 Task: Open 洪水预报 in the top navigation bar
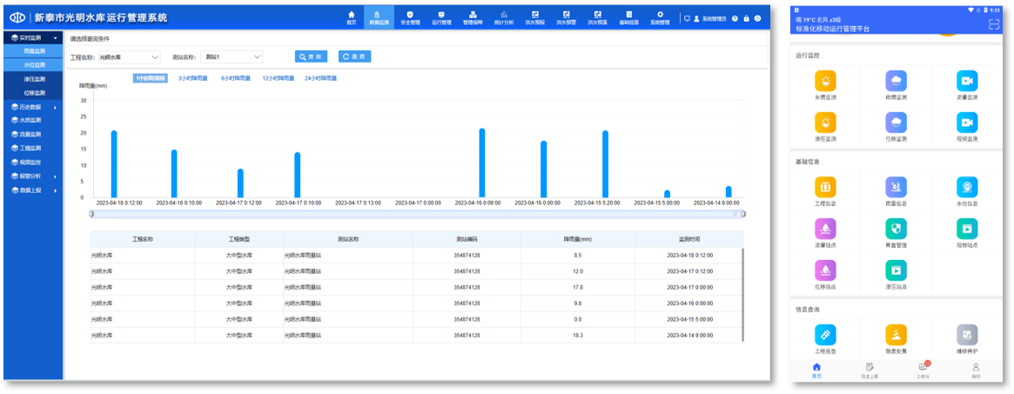pos(535,17)
